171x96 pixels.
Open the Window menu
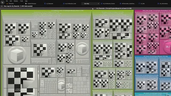(x=16, y=1)
